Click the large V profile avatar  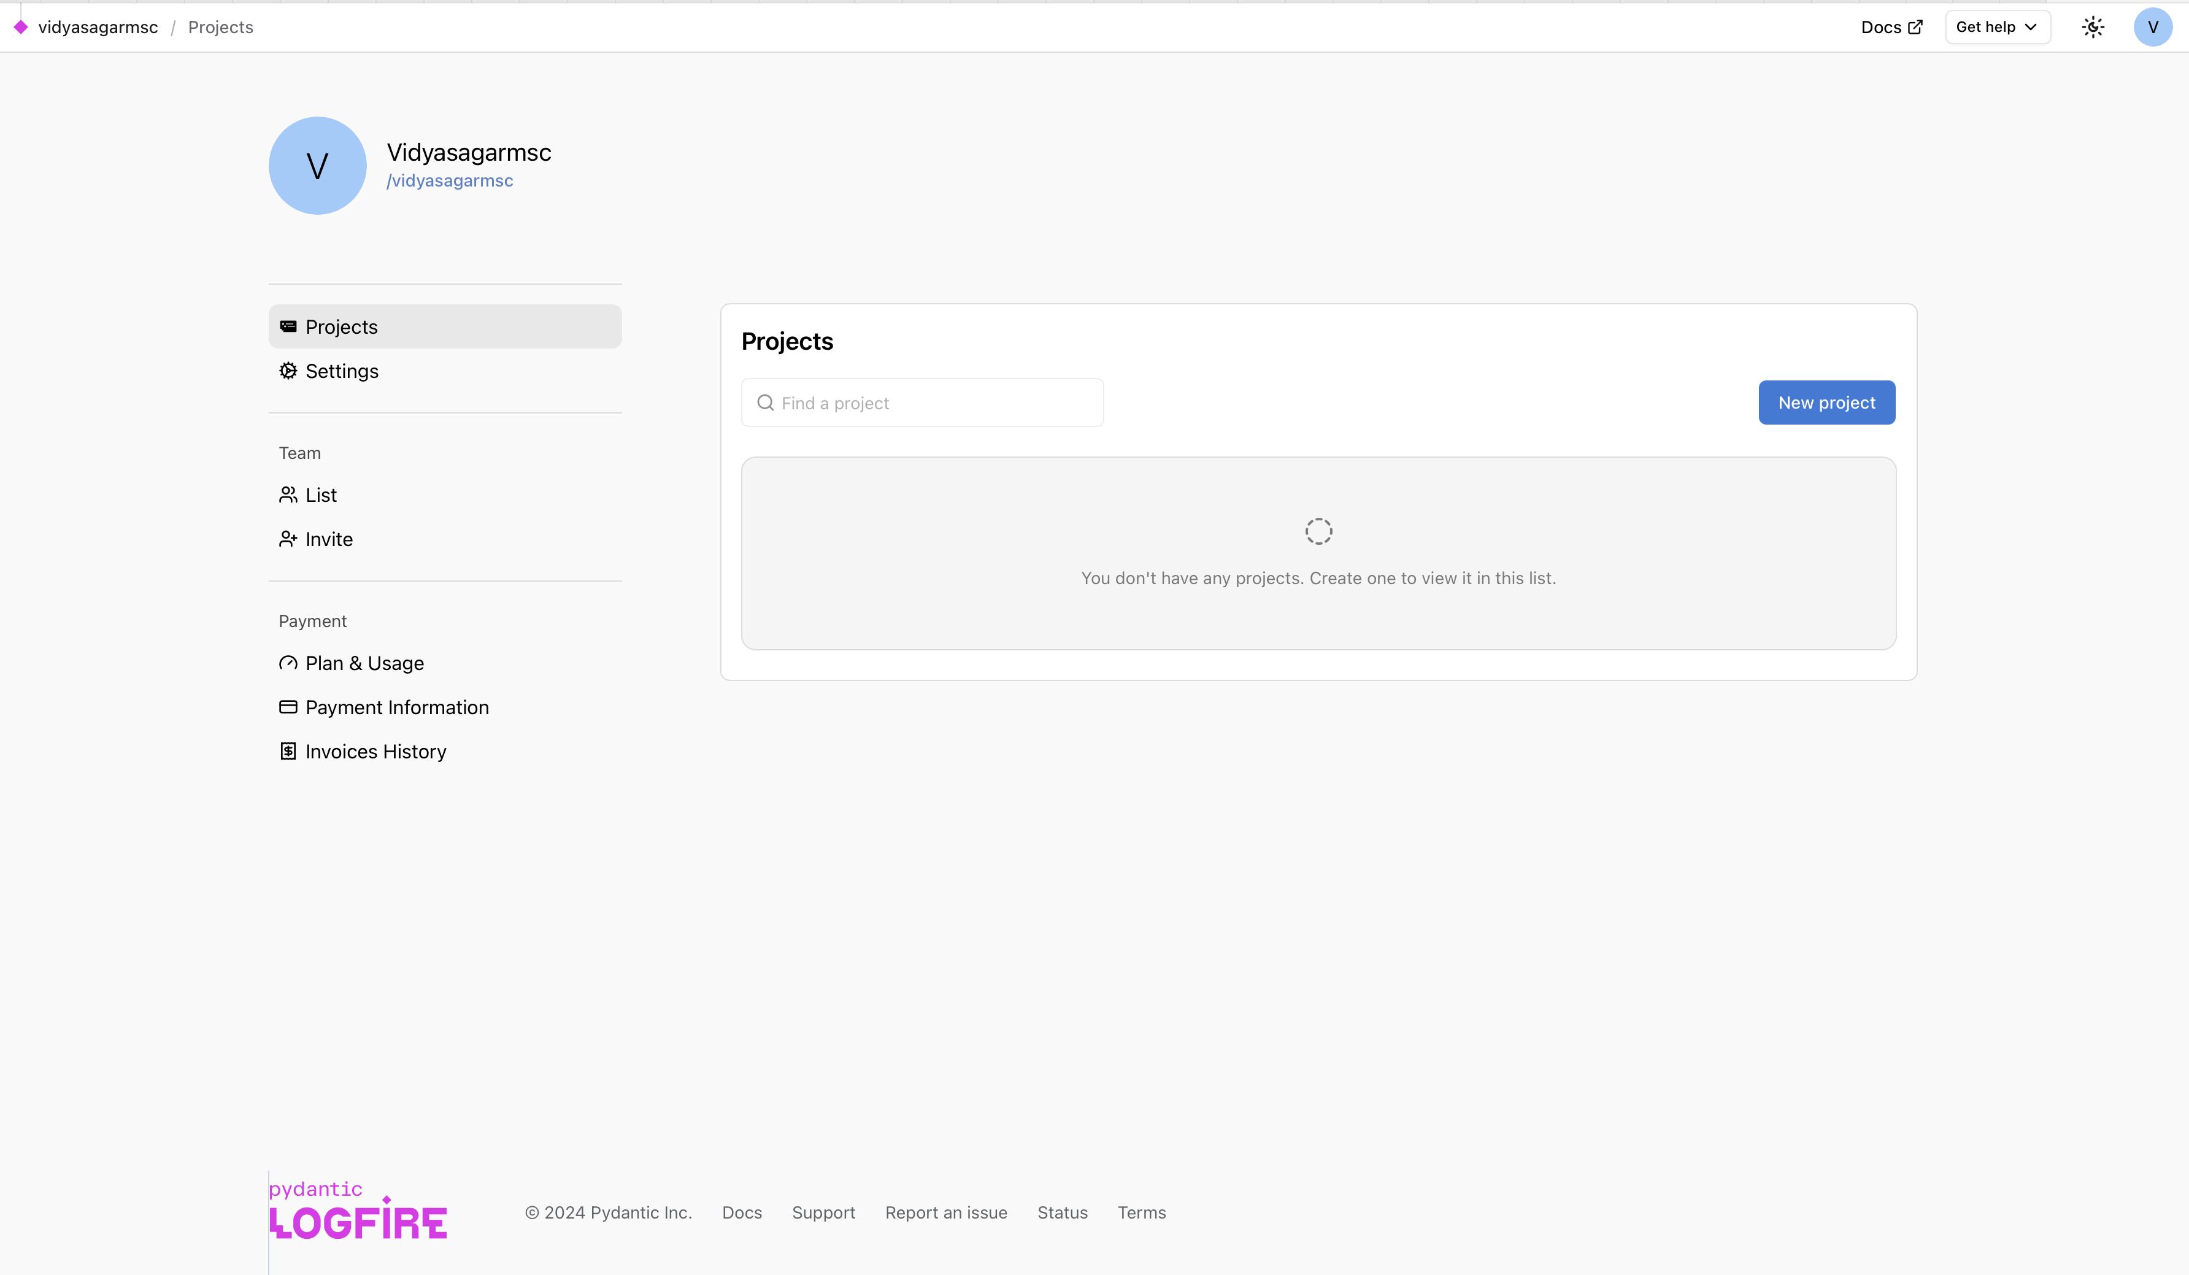click(x=317, y=166)
